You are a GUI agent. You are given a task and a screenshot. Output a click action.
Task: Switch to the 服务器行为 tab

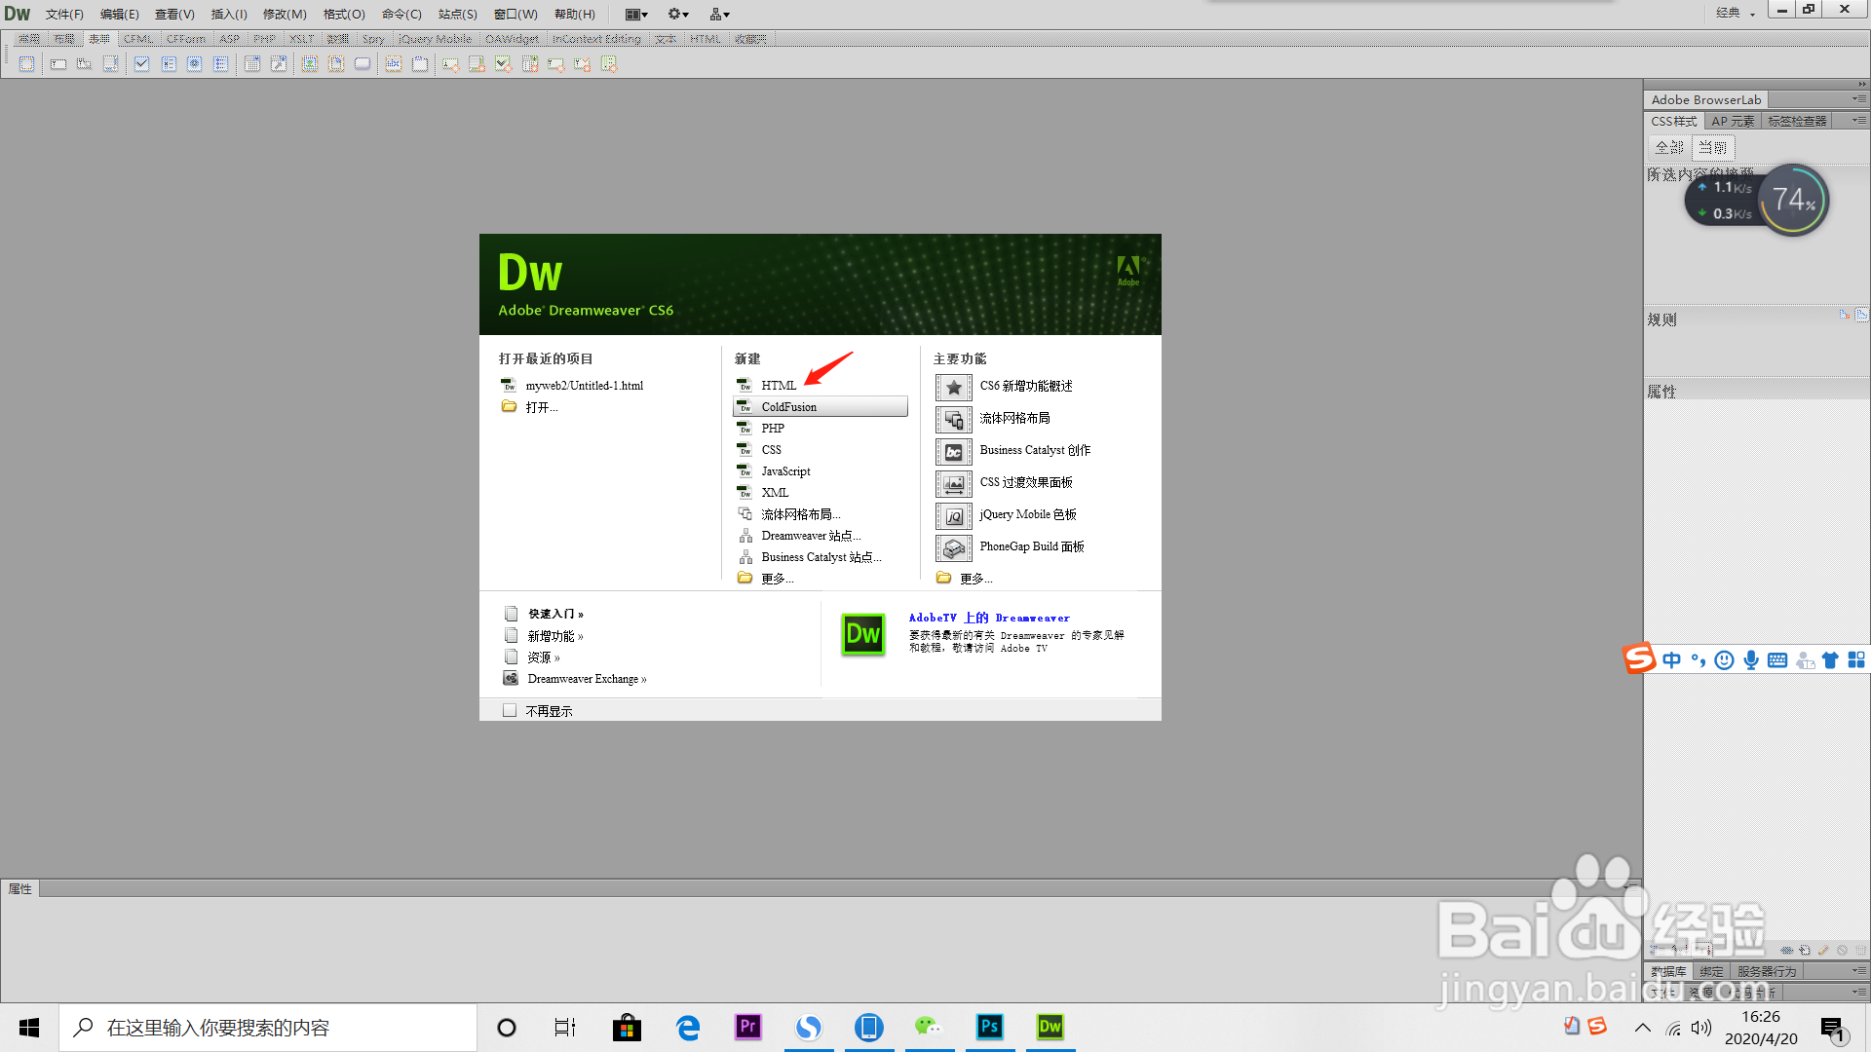(1766, 971)
